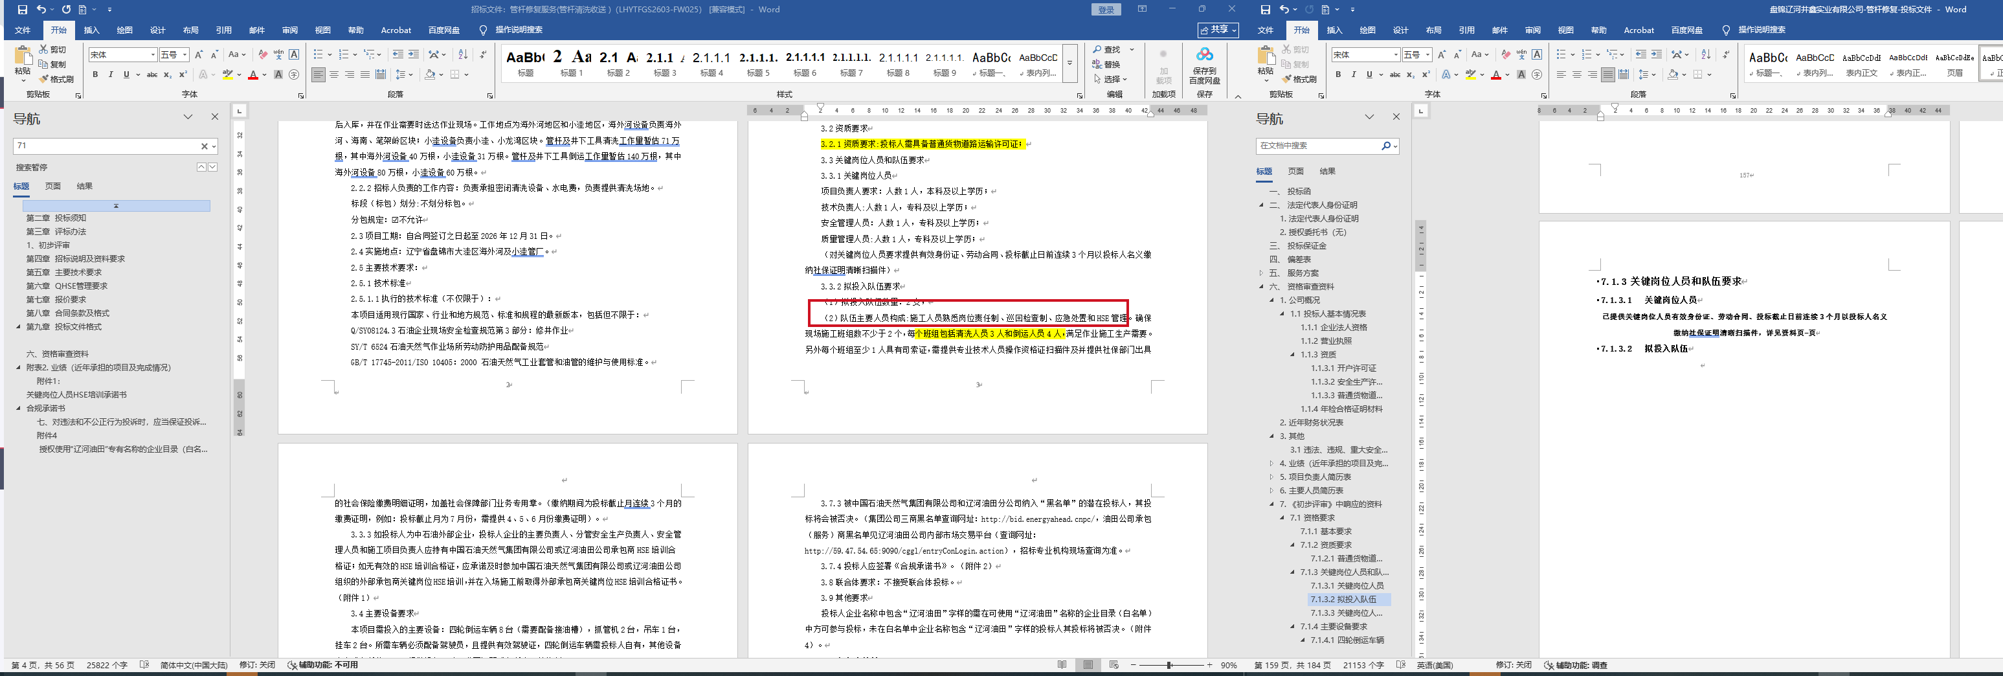
Task: Open font size dropdown in right window
Action: [x=1428, y=54]
